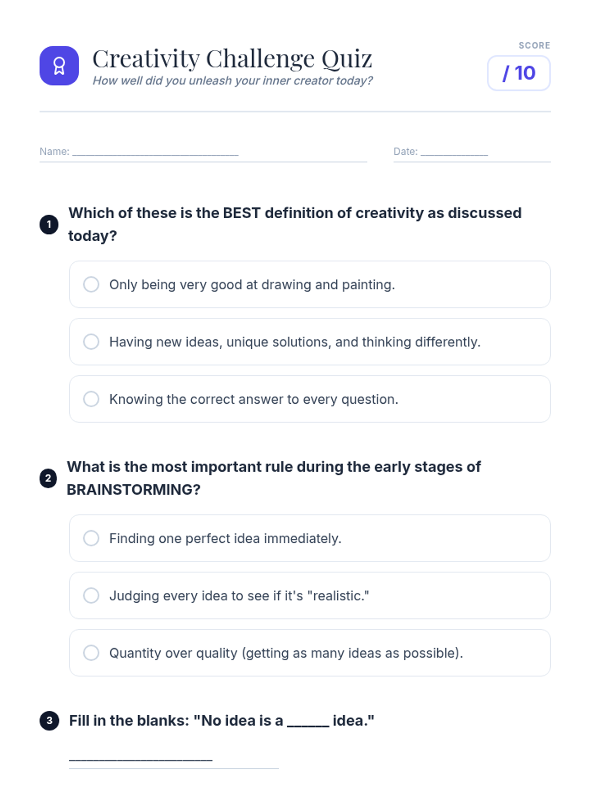This screenshot has height=786, width=590.
Task: Click the question 2 number badge
Action: point(48,478)
